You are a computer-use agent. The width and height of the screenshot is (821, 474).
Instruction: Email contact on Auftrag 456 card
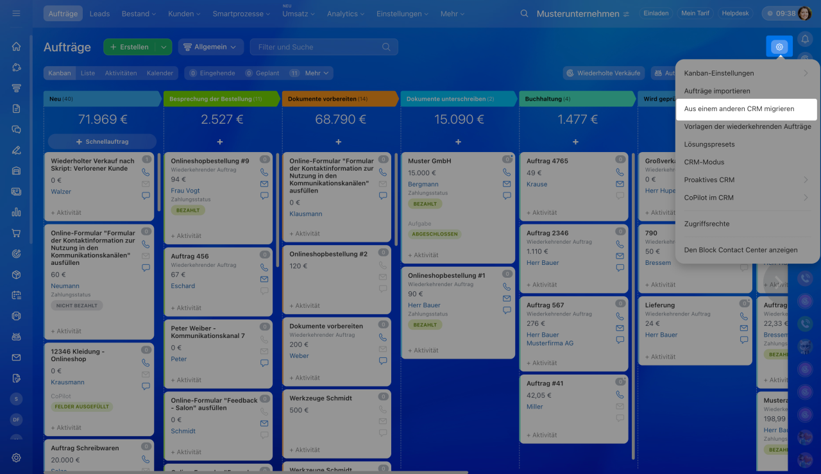point(264,279)
